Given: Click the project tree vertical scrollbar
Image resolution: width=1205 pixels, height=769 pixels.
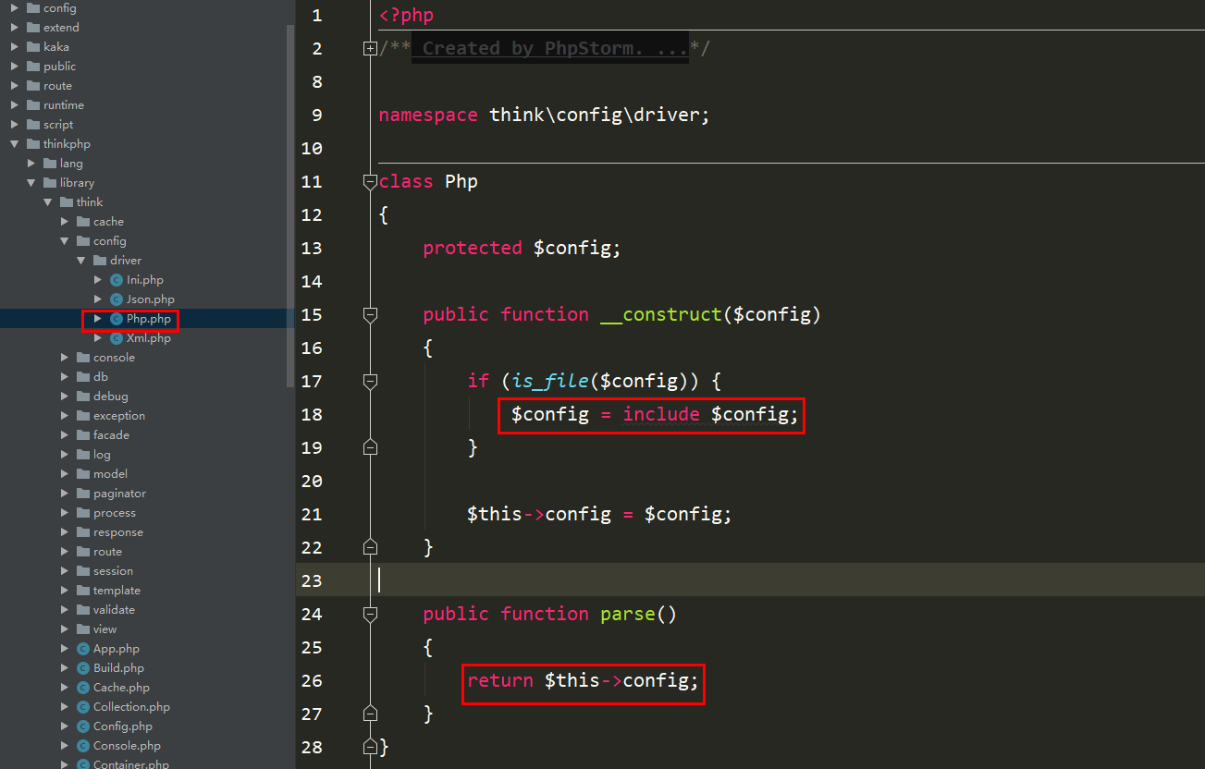Looking at the screenshot, I should 290,205.
